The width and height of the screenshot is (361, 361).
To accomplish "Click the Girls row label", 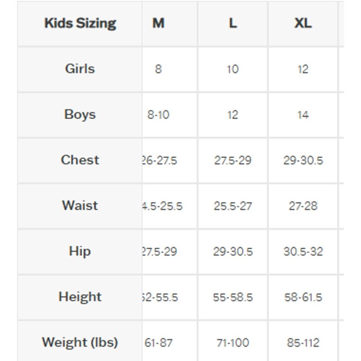I will (x=80, y=69).
